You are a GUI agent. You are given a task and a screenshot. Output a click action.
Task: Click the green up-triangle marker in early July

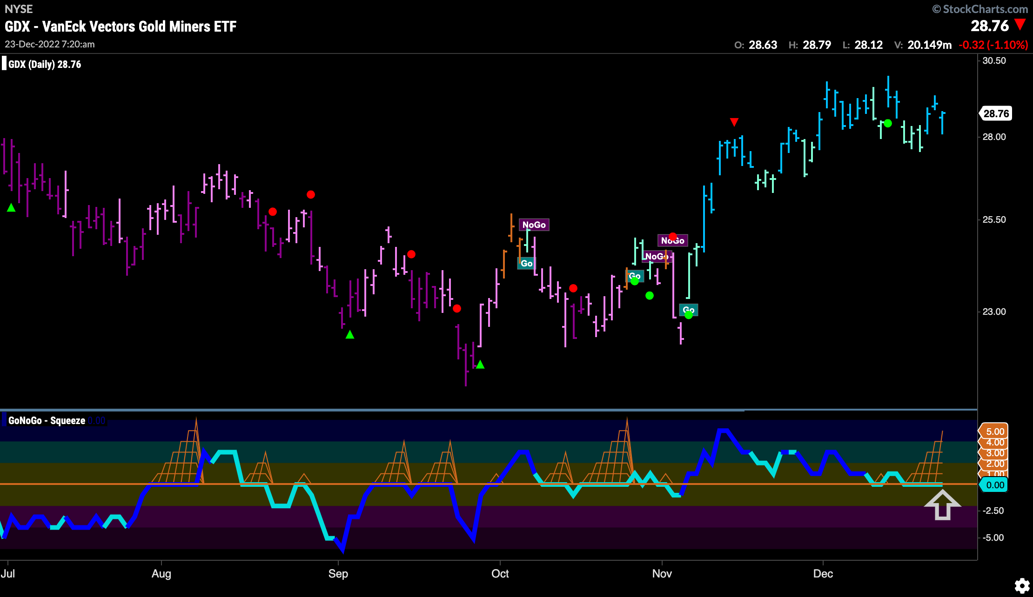(11, 208)
